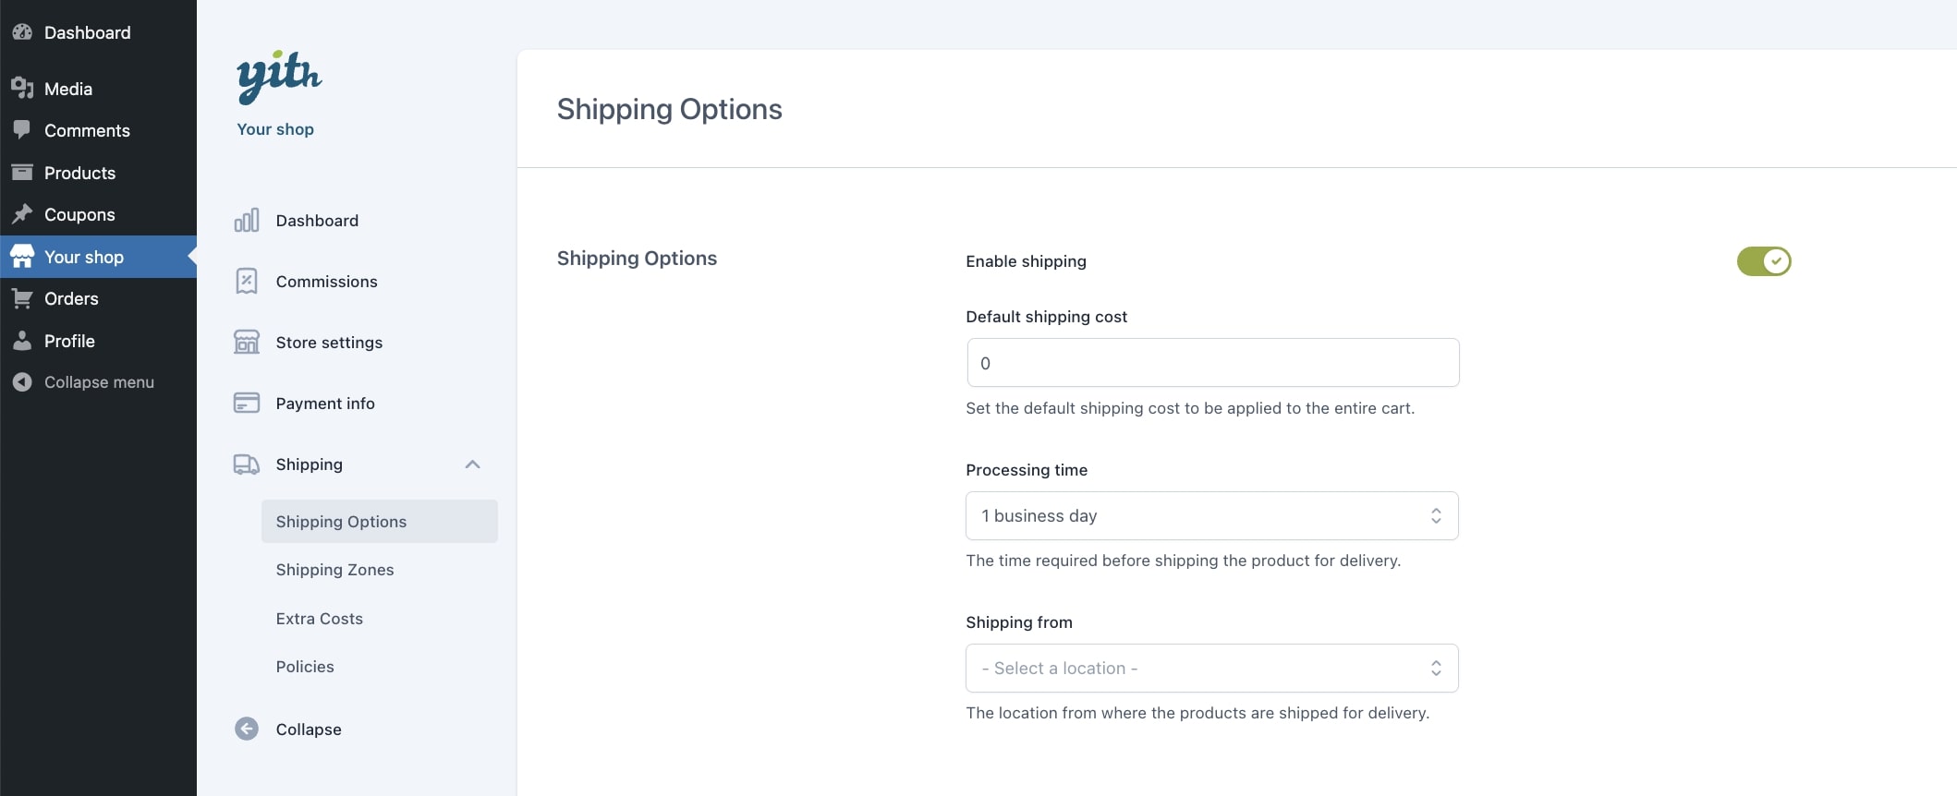This screenshot has height=796, width=1957.
Task: Toggle the Enable shipping switch
Action: [1764, 261]
